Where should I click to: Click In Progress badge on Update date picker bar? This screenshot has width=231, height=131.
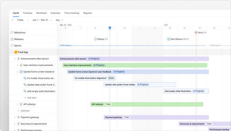143,85
